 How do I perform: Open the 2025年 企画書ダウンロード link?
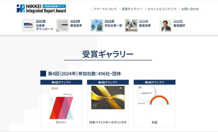(45, 25)
